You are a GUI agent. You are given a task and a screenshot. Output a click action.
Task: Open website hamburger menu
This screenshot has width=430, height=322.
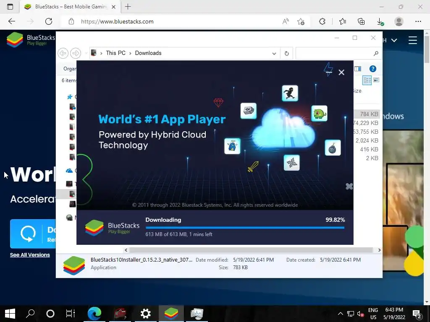pyautogui.click(x=413, y=40)
